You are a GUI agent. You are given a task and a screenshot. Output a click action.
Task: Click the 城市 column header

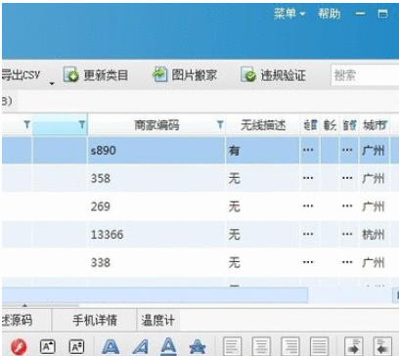click(x=375, y=125)
